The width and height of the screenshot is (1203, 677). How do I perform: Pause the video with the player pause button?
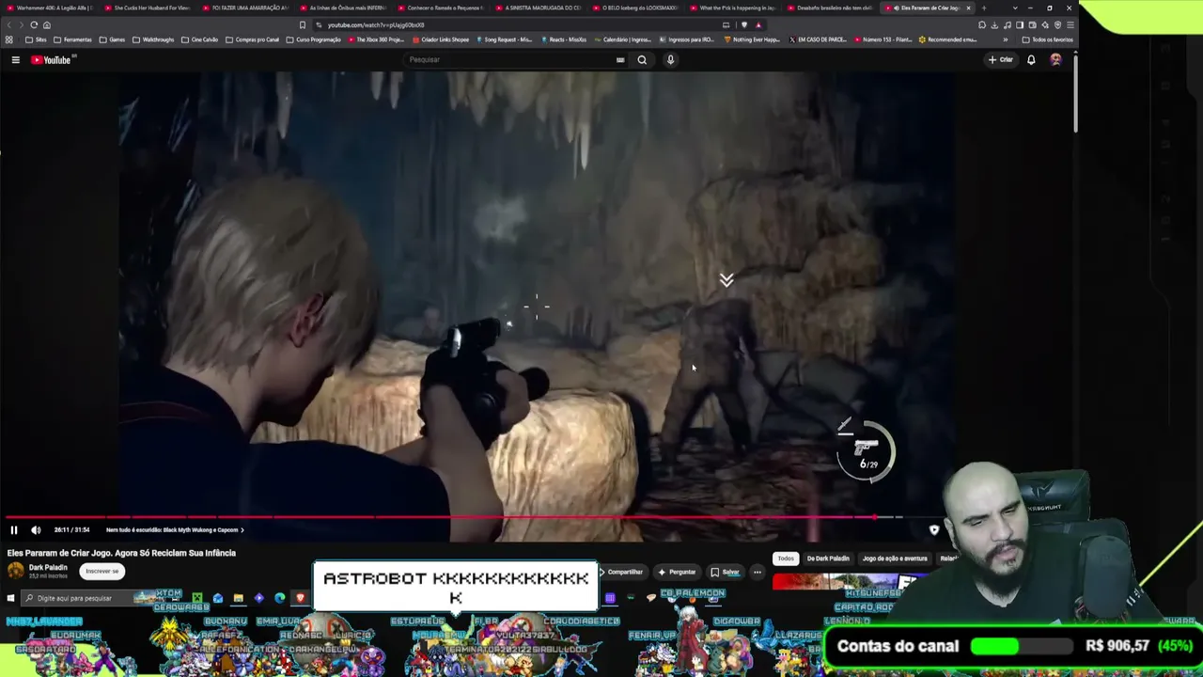[x=14, y=530]
